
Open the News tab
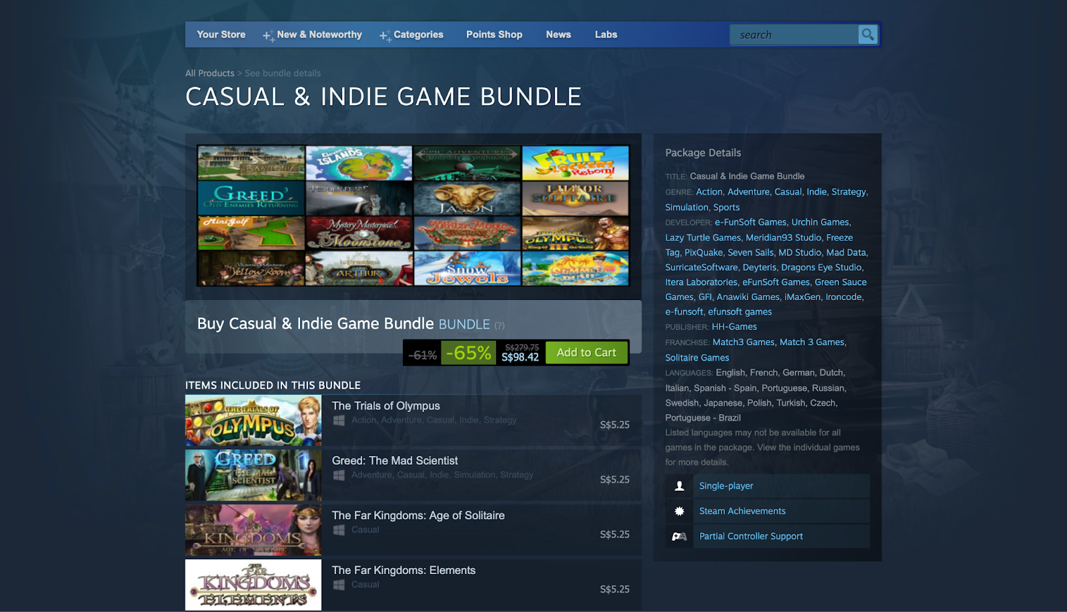558,35
